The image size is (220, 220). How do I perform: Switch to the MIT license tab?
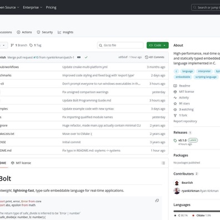pyautogui.click(x=21, y=163)
